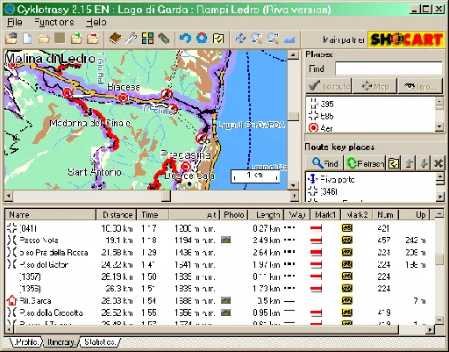This screenshot has height=352, width=449.
Task: Switch to the Statistics tab
Action: coord(100,341)
